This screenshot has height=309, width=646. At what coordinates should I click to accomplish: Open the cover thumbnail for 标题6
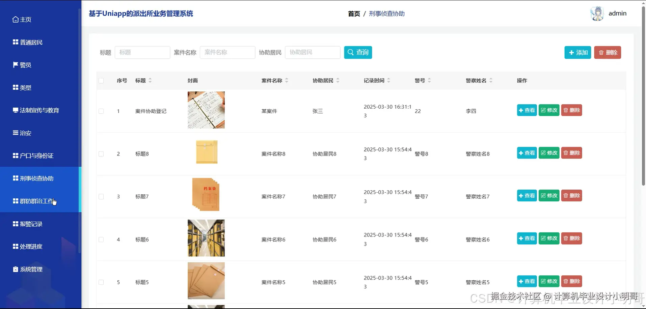click(206, 238)
